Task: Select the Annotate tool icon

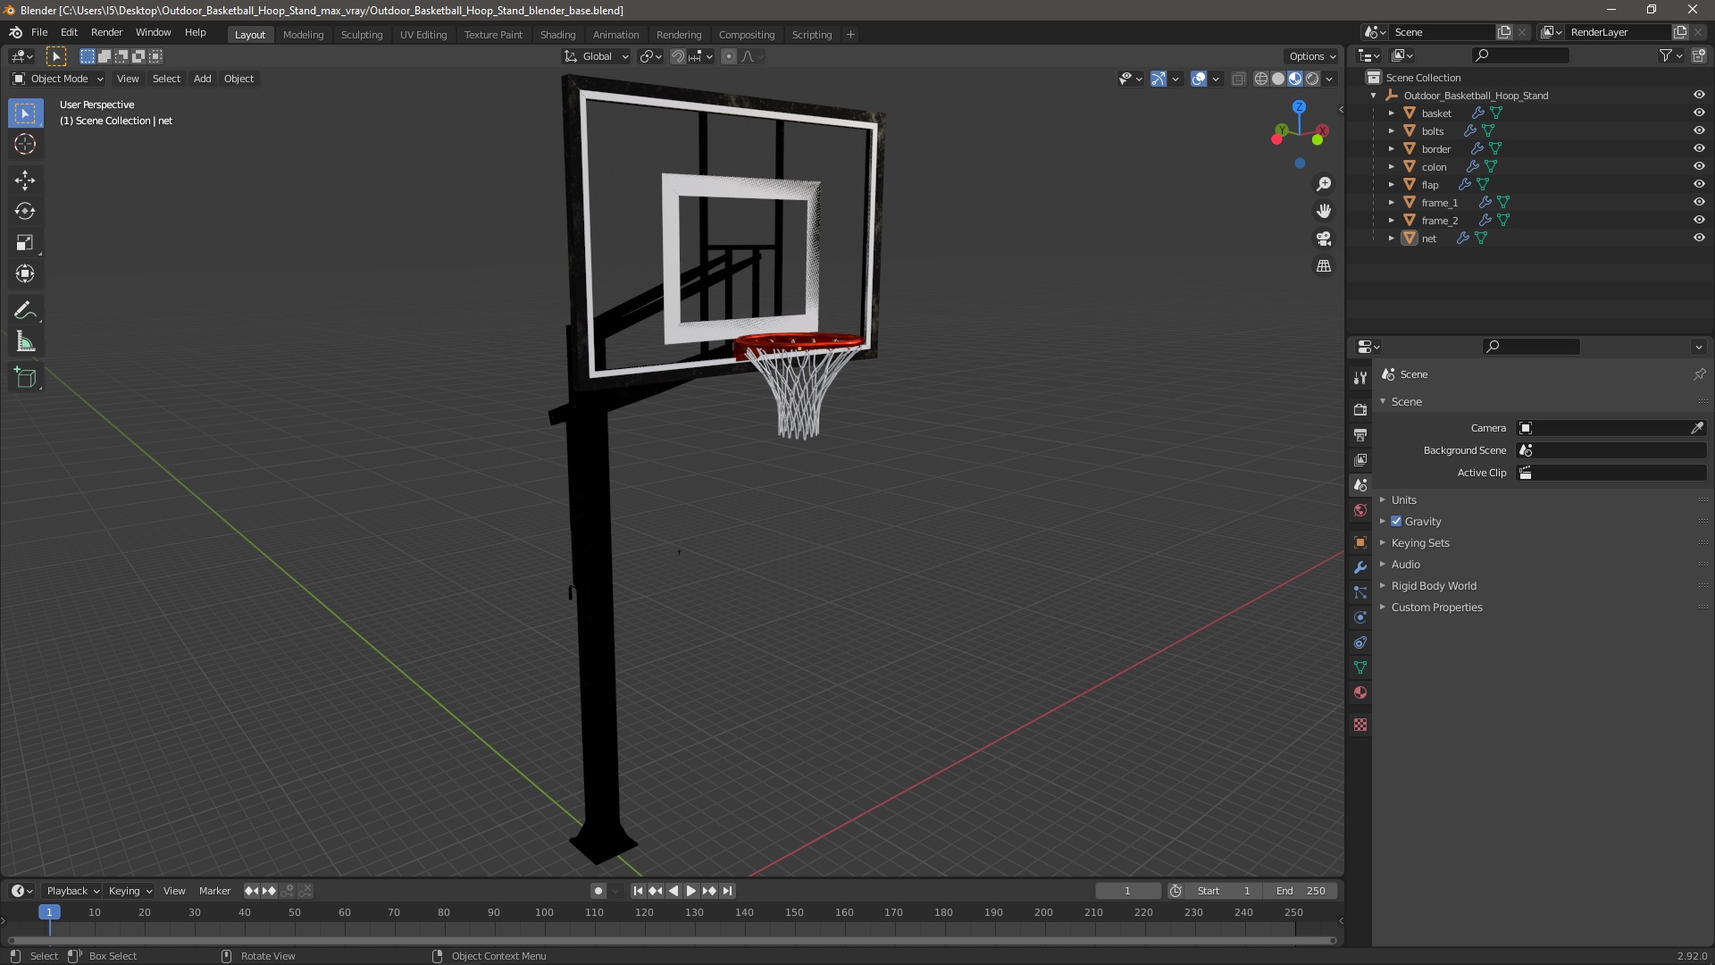Action: [26, 308]
